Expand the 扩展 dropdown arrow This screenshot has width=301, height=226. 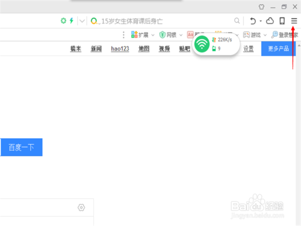coord(153,35)
